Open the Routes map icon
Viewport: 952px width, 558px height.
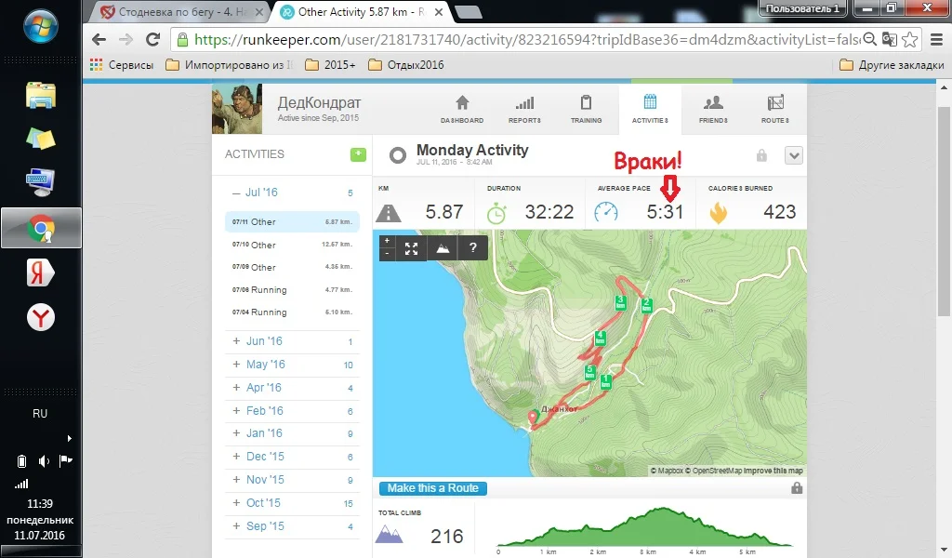(775, 102)
